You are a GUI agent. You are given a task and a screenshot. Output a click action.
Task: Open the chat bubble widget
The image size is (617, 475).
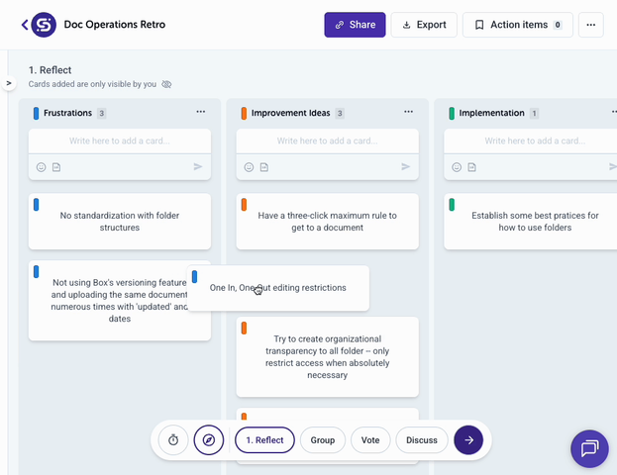(589, 448)
